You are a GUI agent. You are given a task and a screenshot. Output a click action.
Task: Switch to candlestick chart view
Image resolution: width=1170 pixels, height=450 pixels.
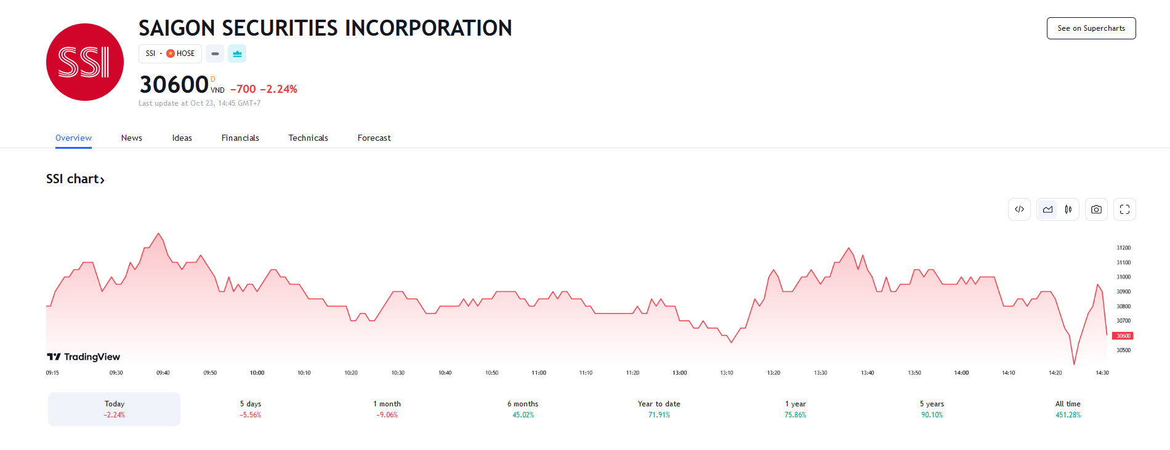pyautogui.click(x=1068, y=210)
